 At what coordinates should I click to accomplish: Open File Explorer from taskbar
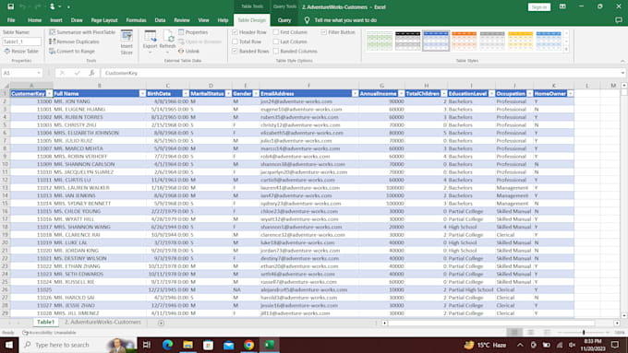(x=187, y=345)
